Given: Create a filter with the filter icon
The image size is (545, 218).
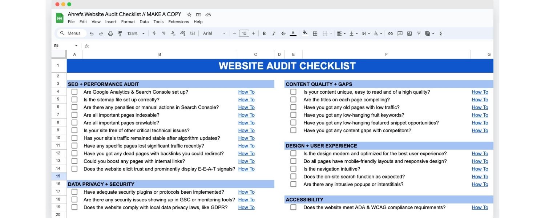Looking at the screenshot, I should [419, 33].
